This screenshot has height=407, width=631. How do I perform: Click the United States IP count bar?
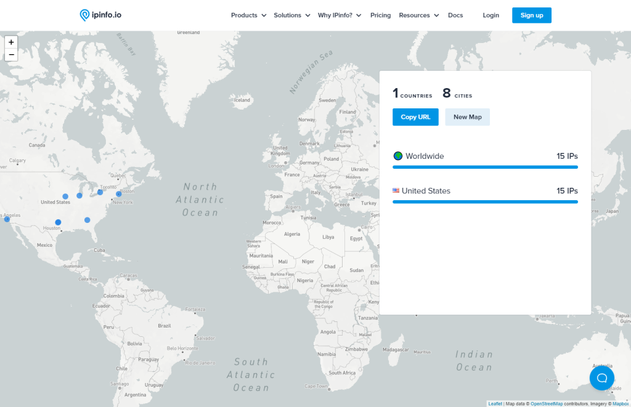tap(485, 201)
